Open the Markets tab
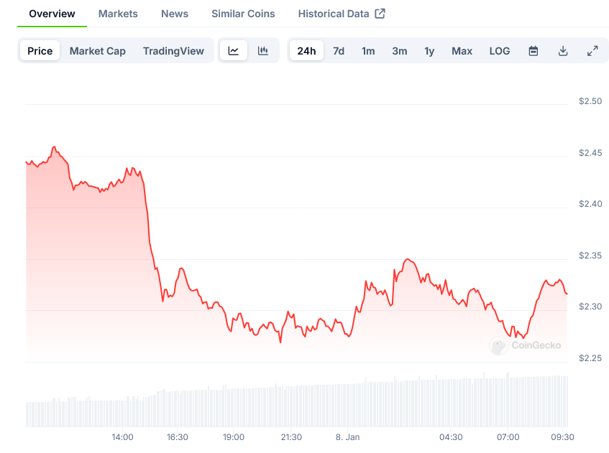 click(x=118, y=14)
